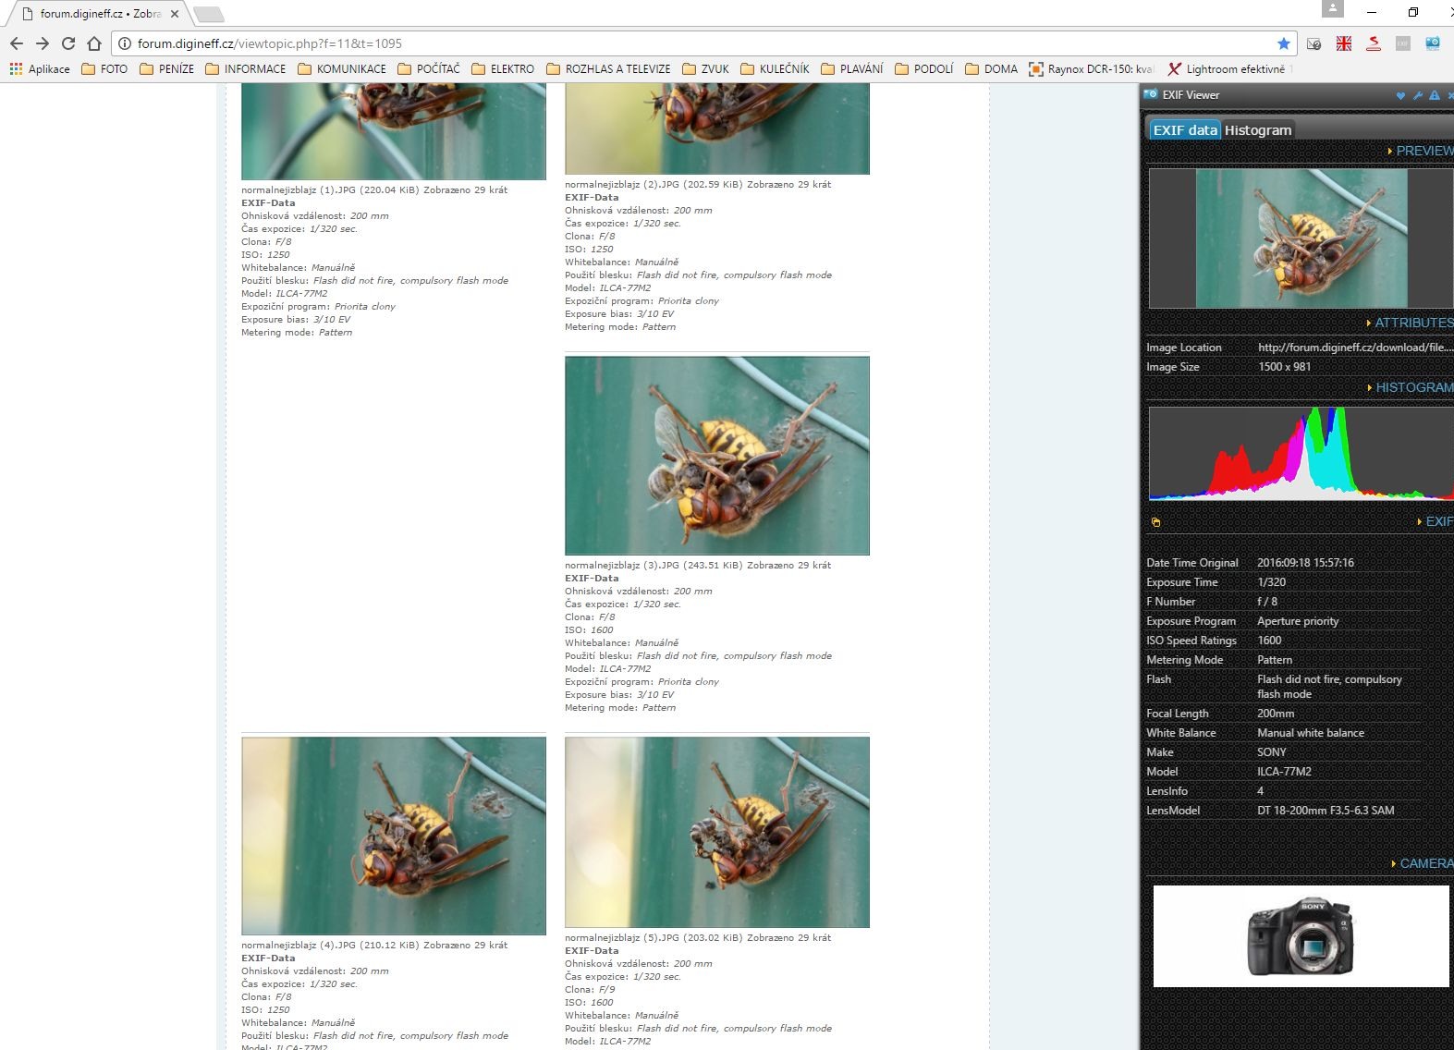1454x1050 pixels.
Task: Reload the page with the refresh button
Action: (x=68, y=43)
